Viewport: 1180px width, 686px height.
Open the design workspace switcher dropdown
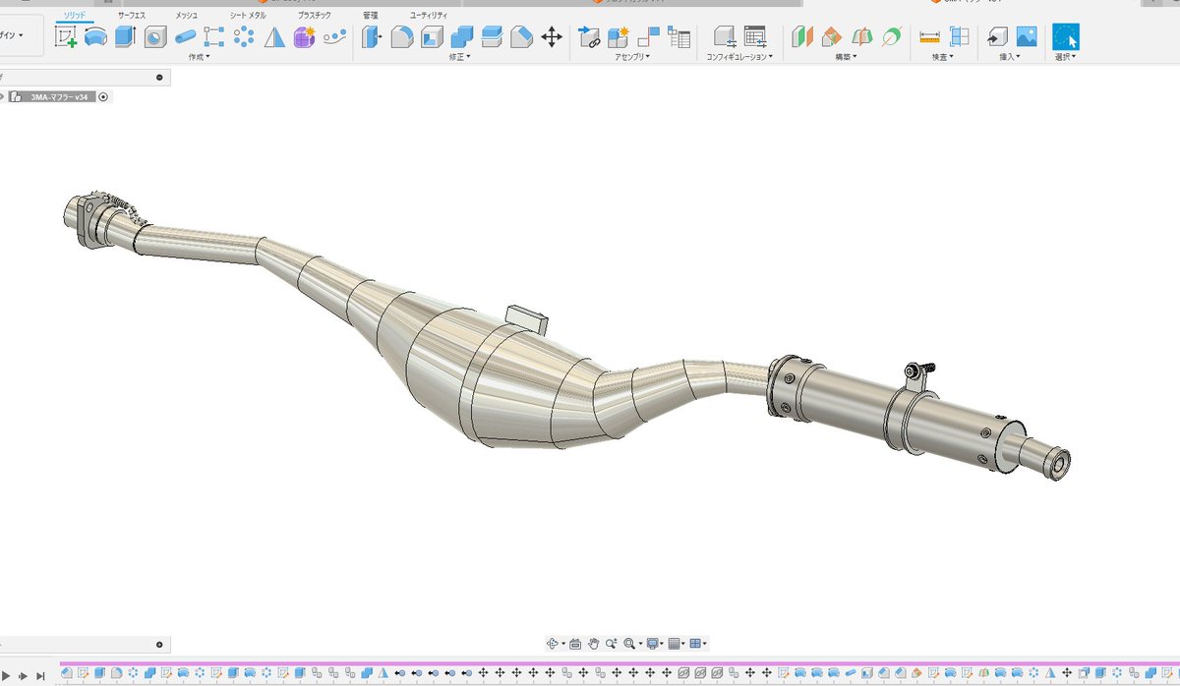(x=20, y=36)
